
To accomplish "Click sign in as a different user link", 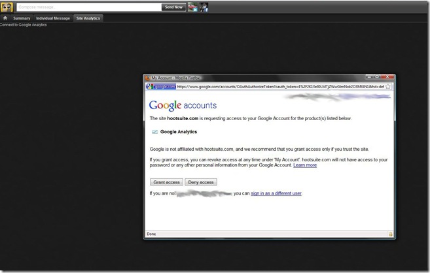I will pyautogui.click(x=276, y=193).
